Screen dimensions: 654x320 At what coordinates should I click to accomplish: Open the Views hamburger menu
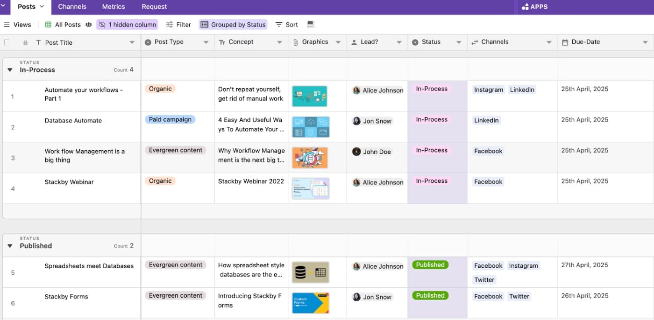tap(7, 25)
